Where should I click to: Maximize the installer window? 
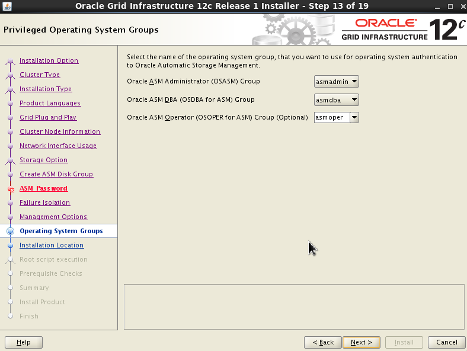click(450, 7)
